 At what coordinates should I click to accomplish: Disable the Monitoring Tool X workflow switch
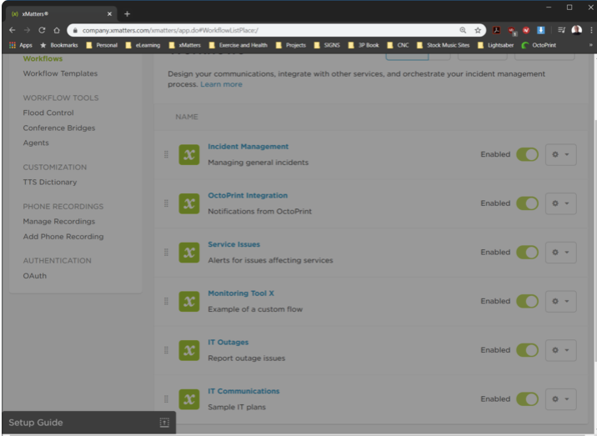(527, 301)
